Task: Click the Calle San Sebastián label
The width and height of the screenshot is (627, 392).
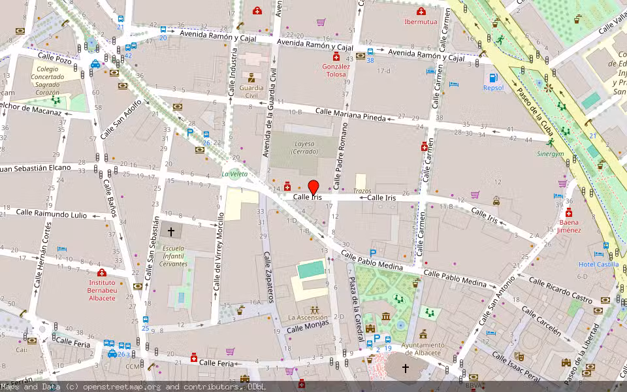Action: pos(152,248)
